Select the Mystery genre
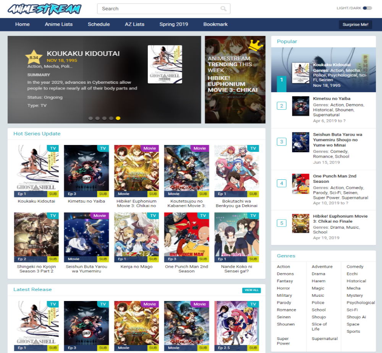The image size is (382, 353). pyautogui.click(x=355, y=295)
